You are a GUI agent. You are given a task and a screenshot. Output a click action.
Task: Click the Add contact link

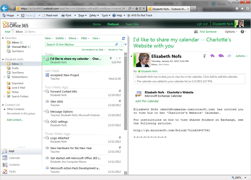(15, 120)
